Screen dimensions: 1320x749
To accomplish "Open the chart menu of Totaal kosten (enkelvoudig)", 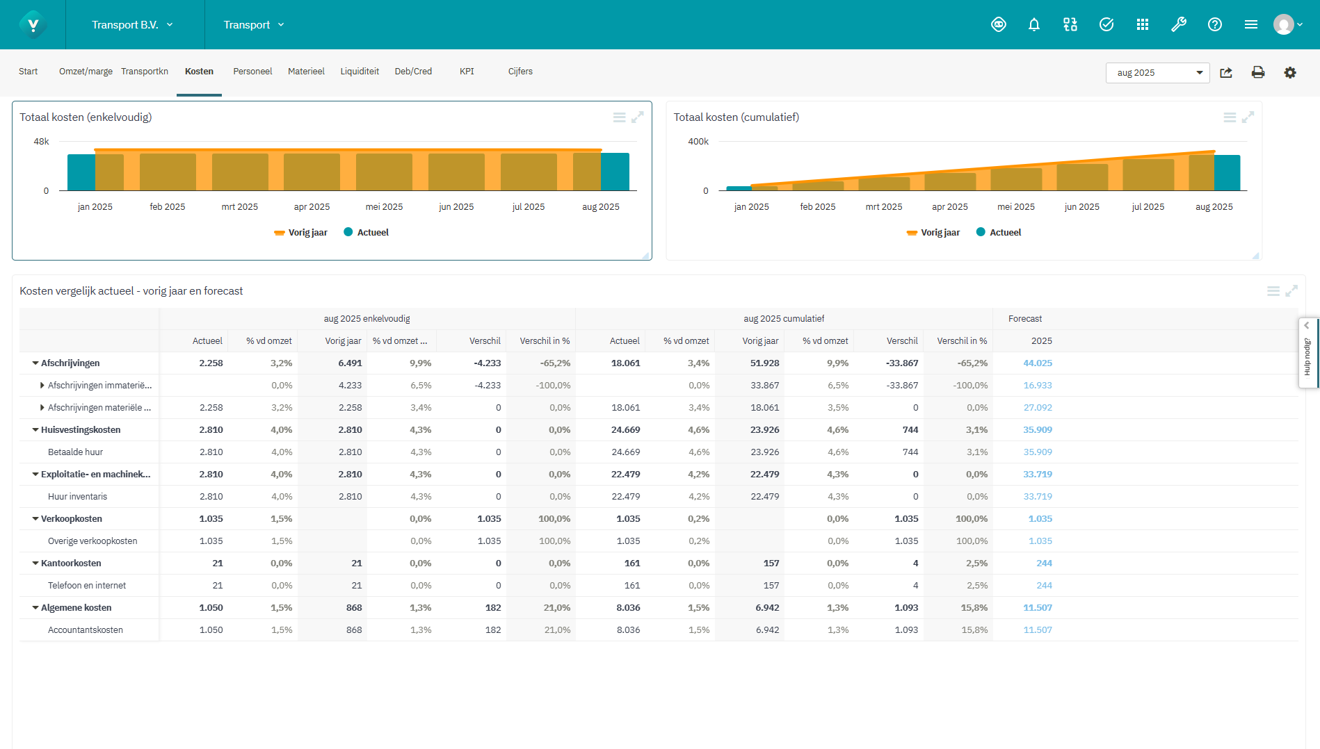I will (x=620, y=117).
